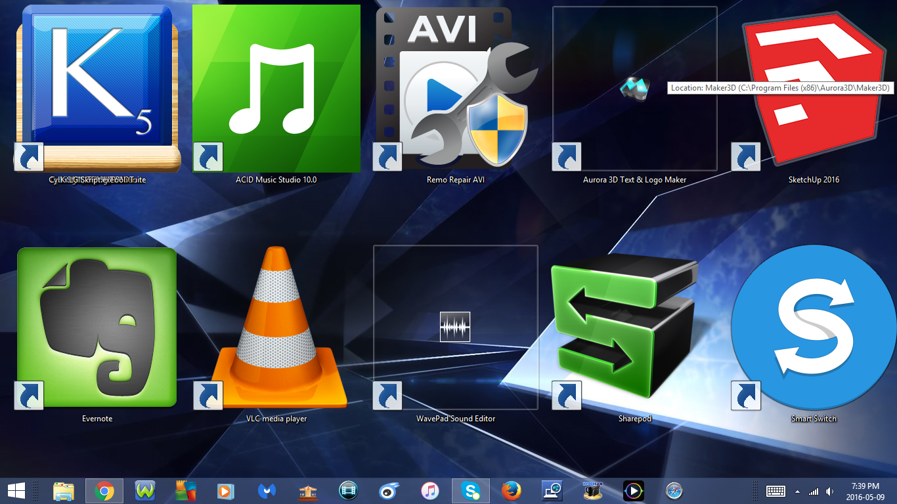Screen dimensions: 897x504
Task: Open the Evernote elephant icon
Action: (x=97, y=327)
